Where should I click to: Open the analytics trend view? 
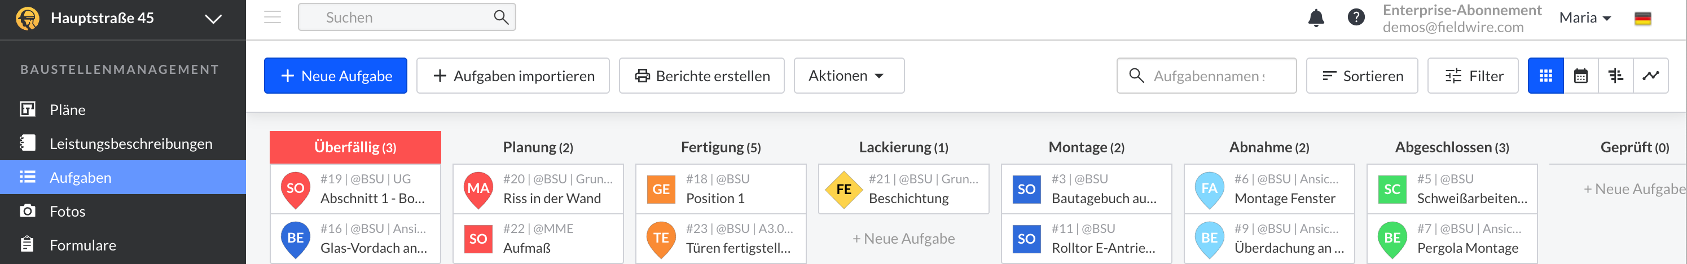click(1650, 76)
